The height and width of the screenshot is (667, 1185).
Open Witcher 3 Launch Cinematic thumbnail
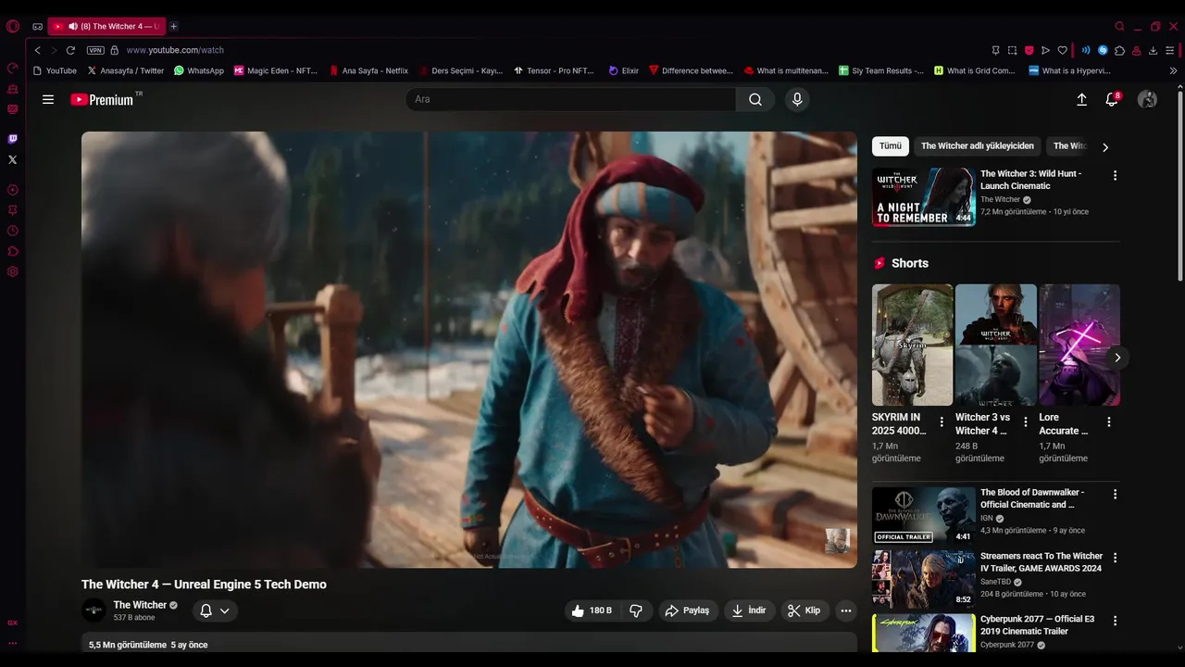pyautogui.click(x=923, y=196)
